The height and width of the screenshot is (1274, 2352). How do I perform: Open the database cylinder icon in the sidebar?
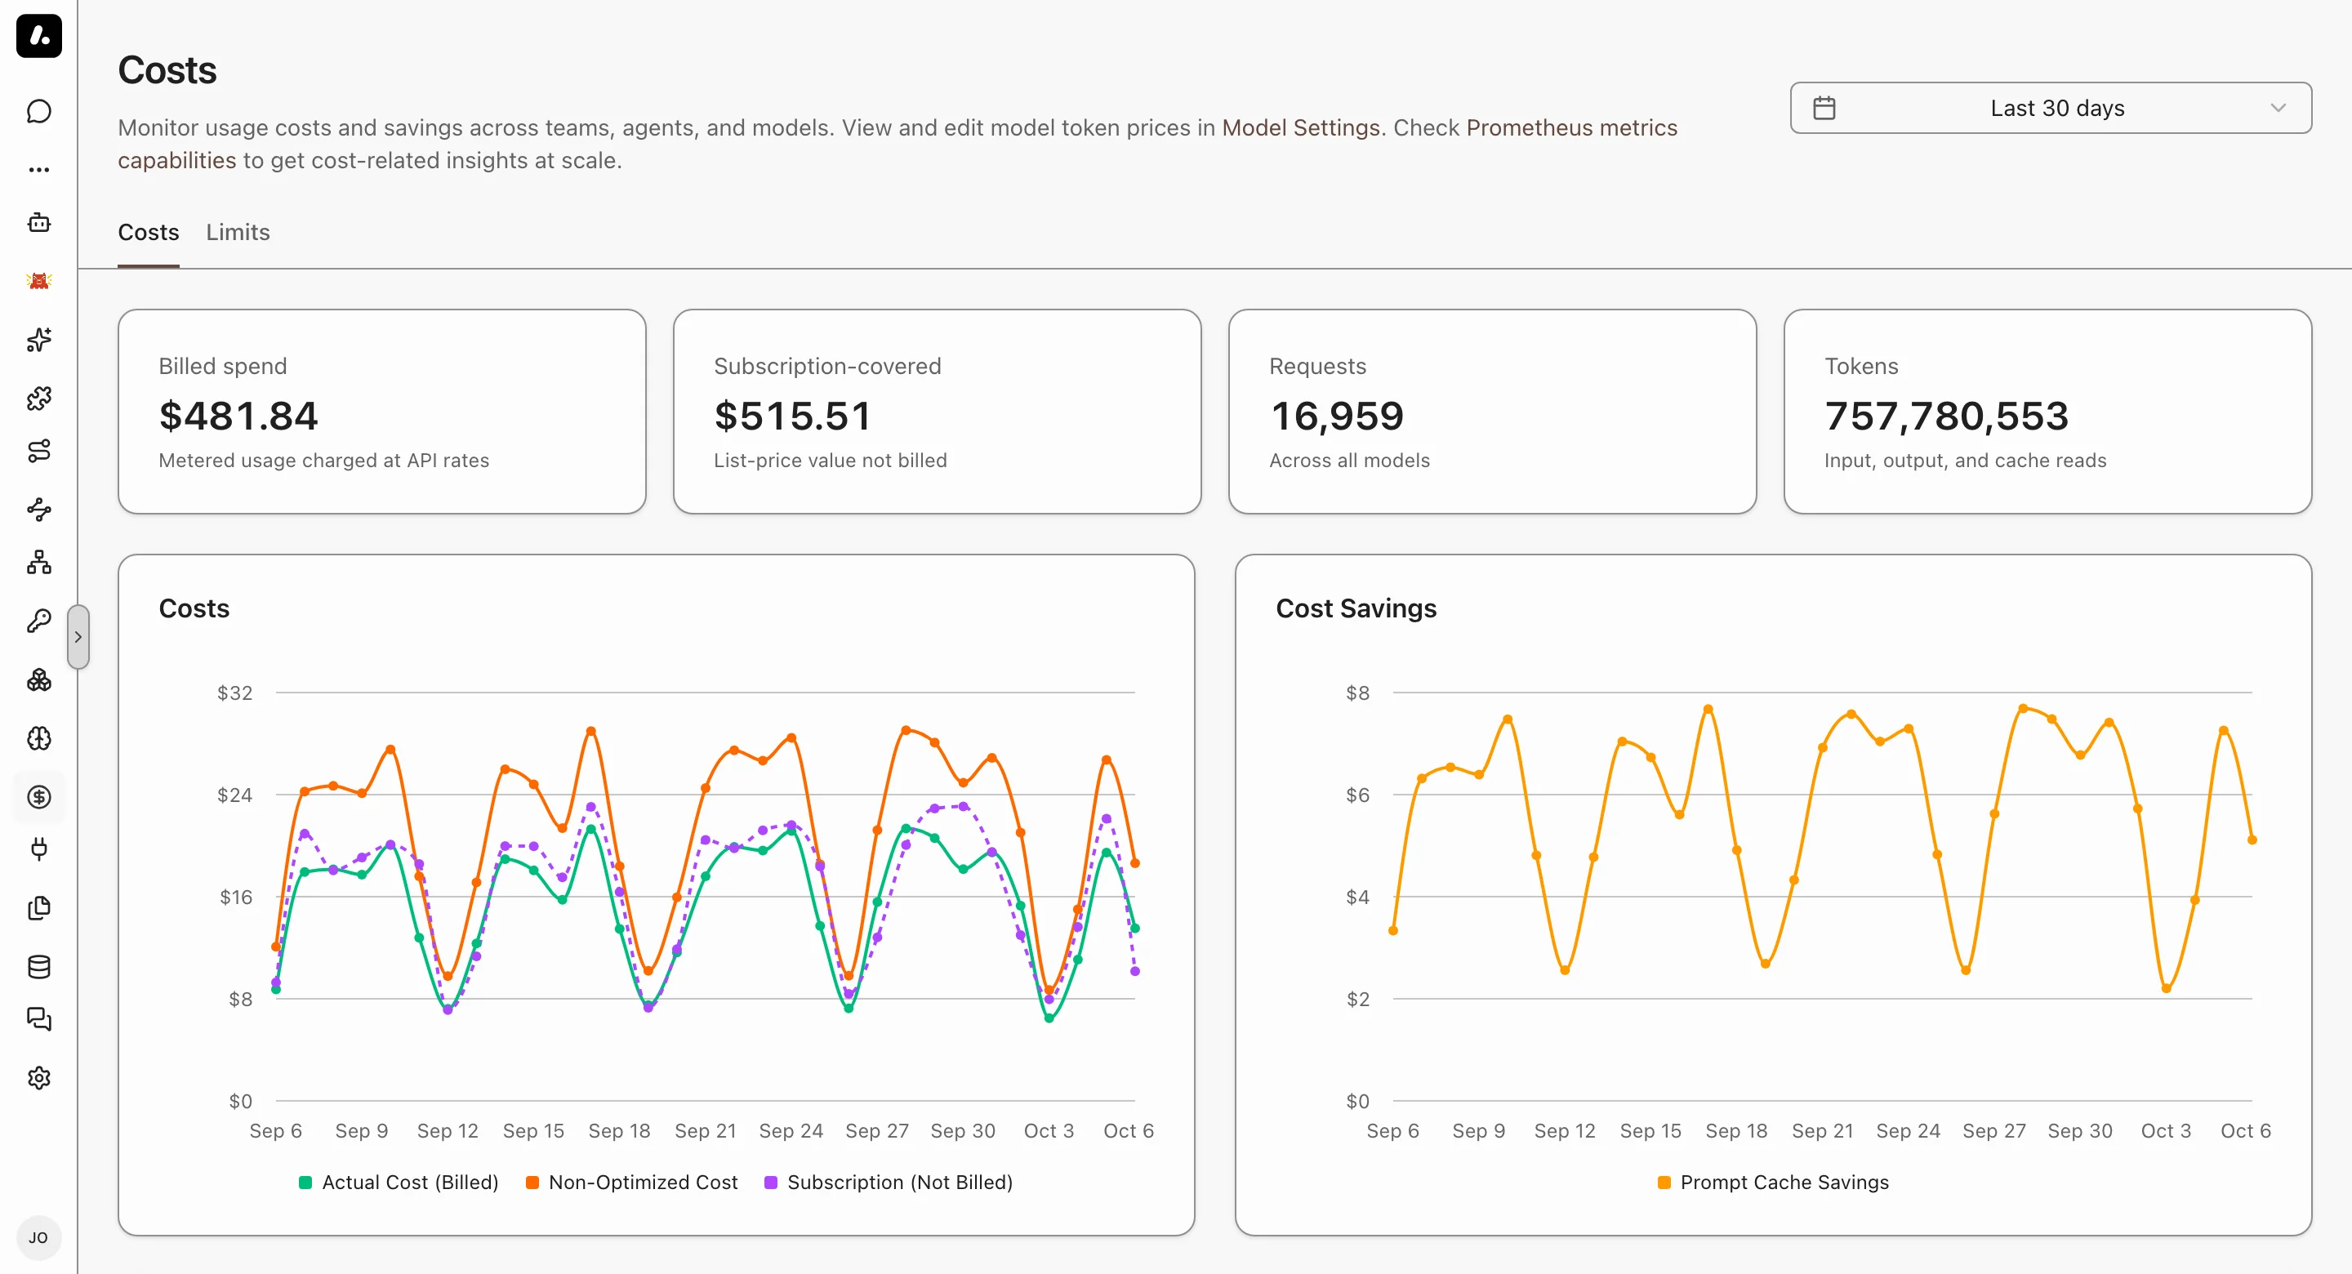pos(38,966)
